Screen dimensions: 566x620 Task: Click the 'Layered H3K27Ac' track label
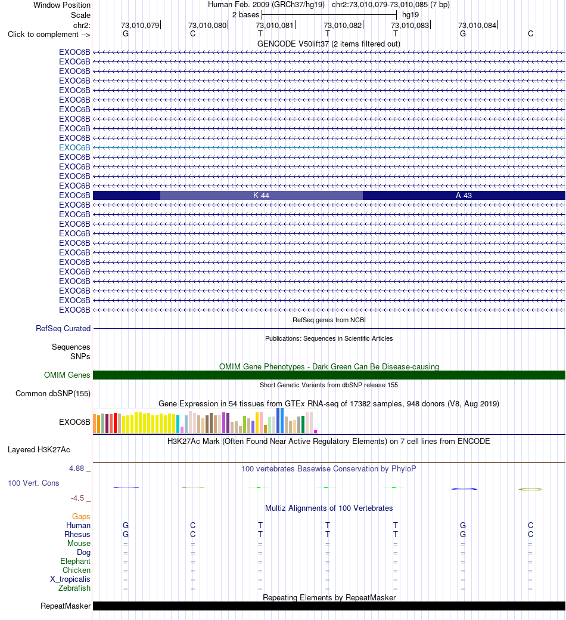click(39, 449)
